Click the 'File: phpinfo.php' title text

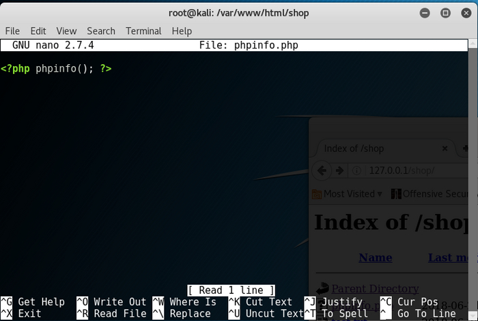pyautogui.click(x=249, y=46)
